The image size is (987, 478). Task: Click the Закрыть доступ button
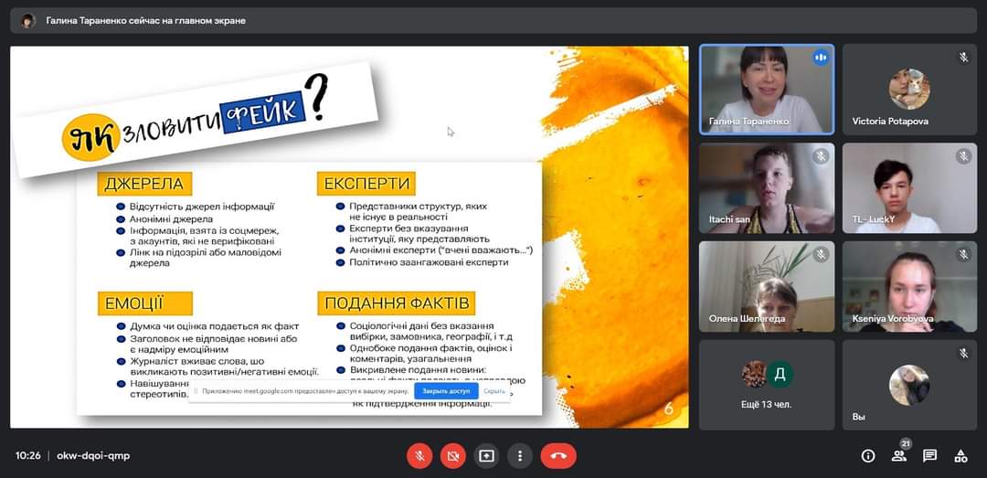coord(446,391)
